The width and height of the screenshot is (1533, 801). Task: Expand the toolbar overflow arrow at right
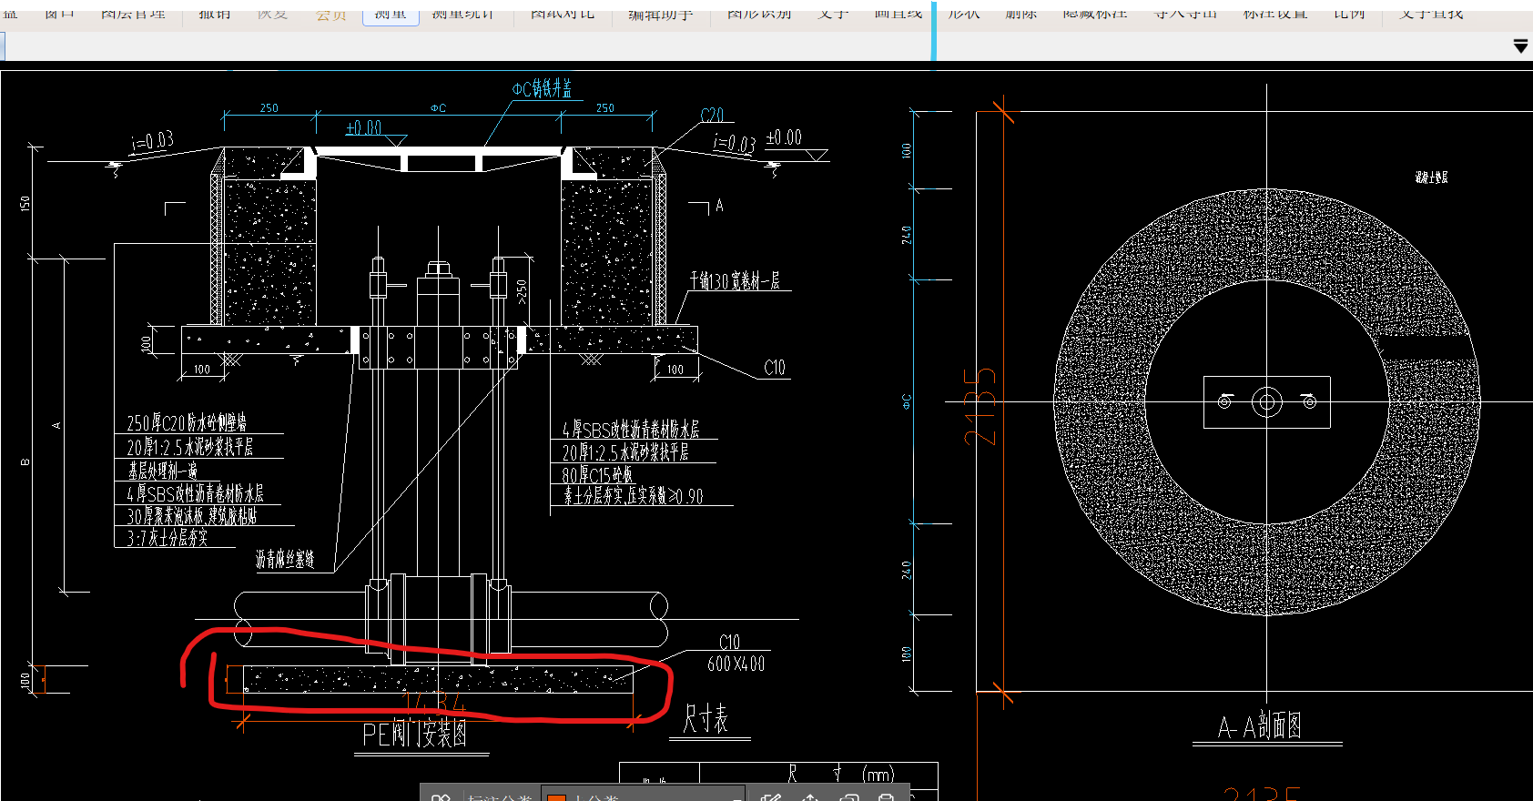coord(1520,46)
